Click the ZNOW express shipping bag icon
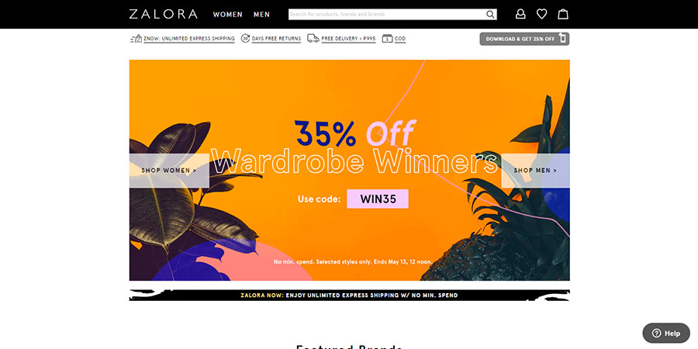 [x=136, y=39]
